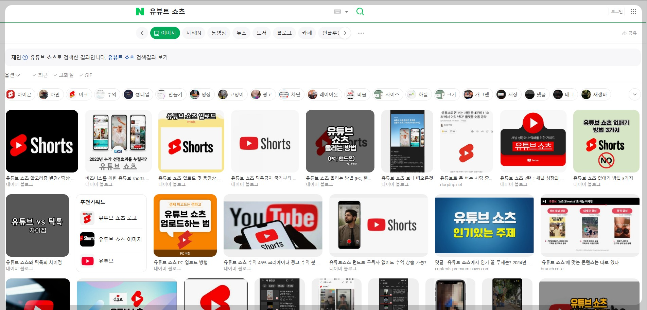Click recommended keyword 유튜브 쇼츠 로고
The height and width of the screenshot is (310, 647).
[x=111, y=218]
